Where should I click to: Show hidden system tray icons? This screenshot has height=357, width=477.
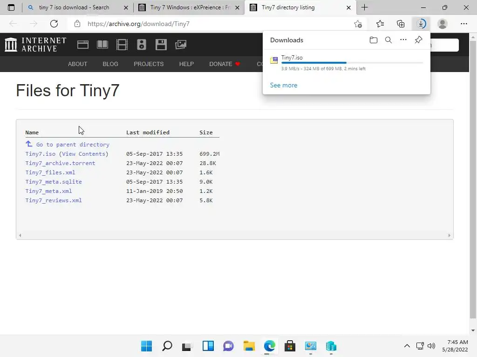click(407, 346)
